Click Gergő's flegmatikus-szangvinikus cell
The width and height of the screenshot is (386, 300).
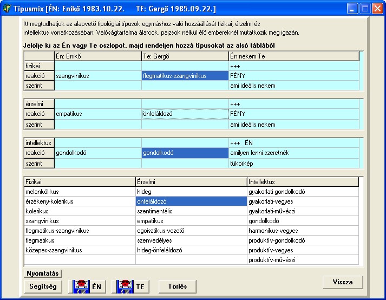[185, 76]
